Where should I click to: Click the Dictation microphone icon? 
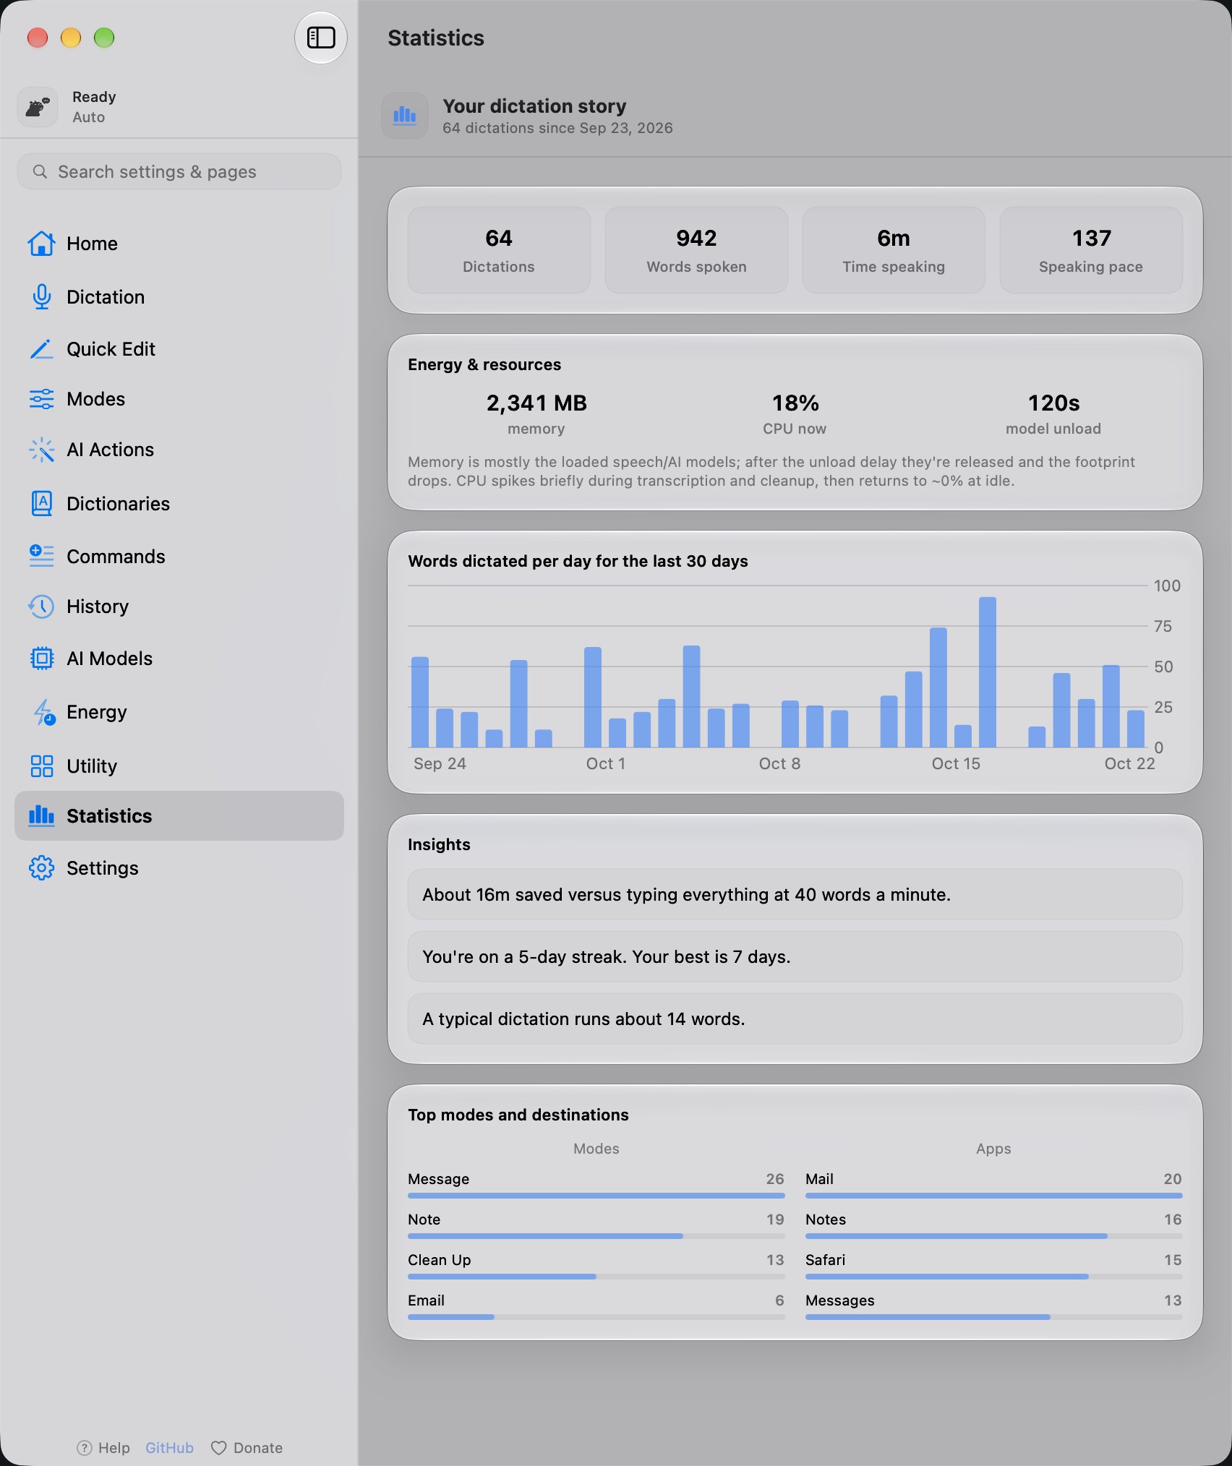(x=41, y=297)
